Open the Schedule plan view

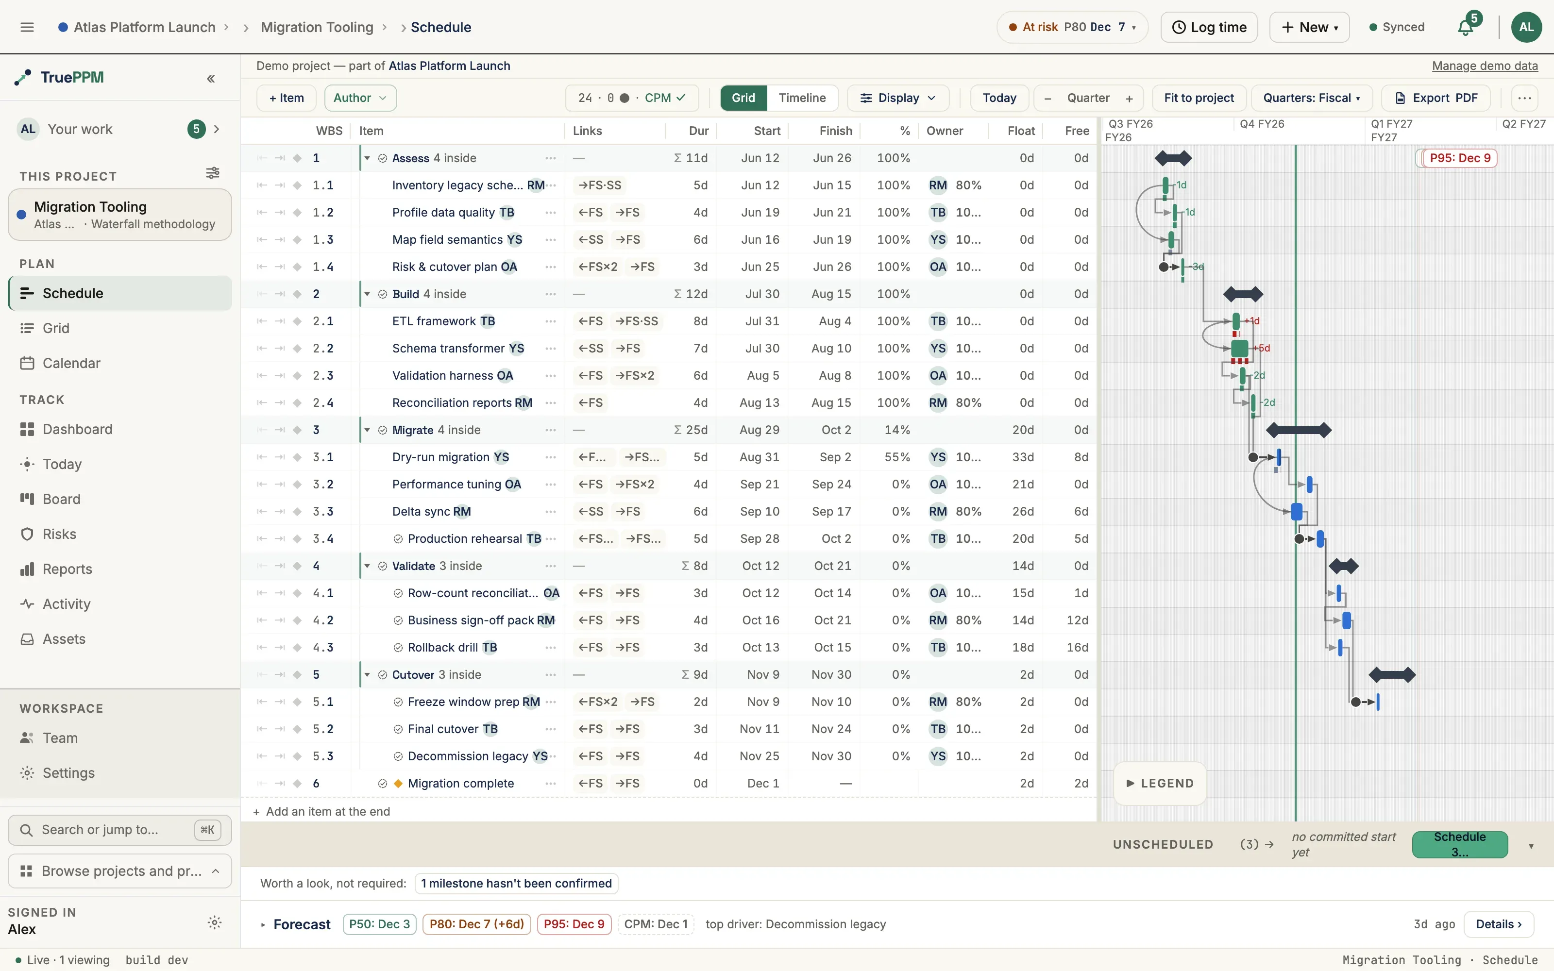pos(120,293)
